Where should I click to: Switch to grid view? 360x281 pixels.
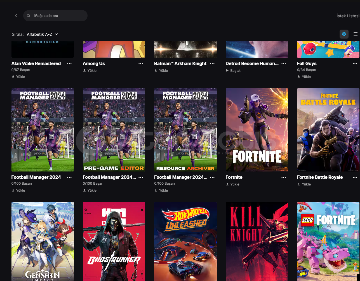(x=344, y=34)
